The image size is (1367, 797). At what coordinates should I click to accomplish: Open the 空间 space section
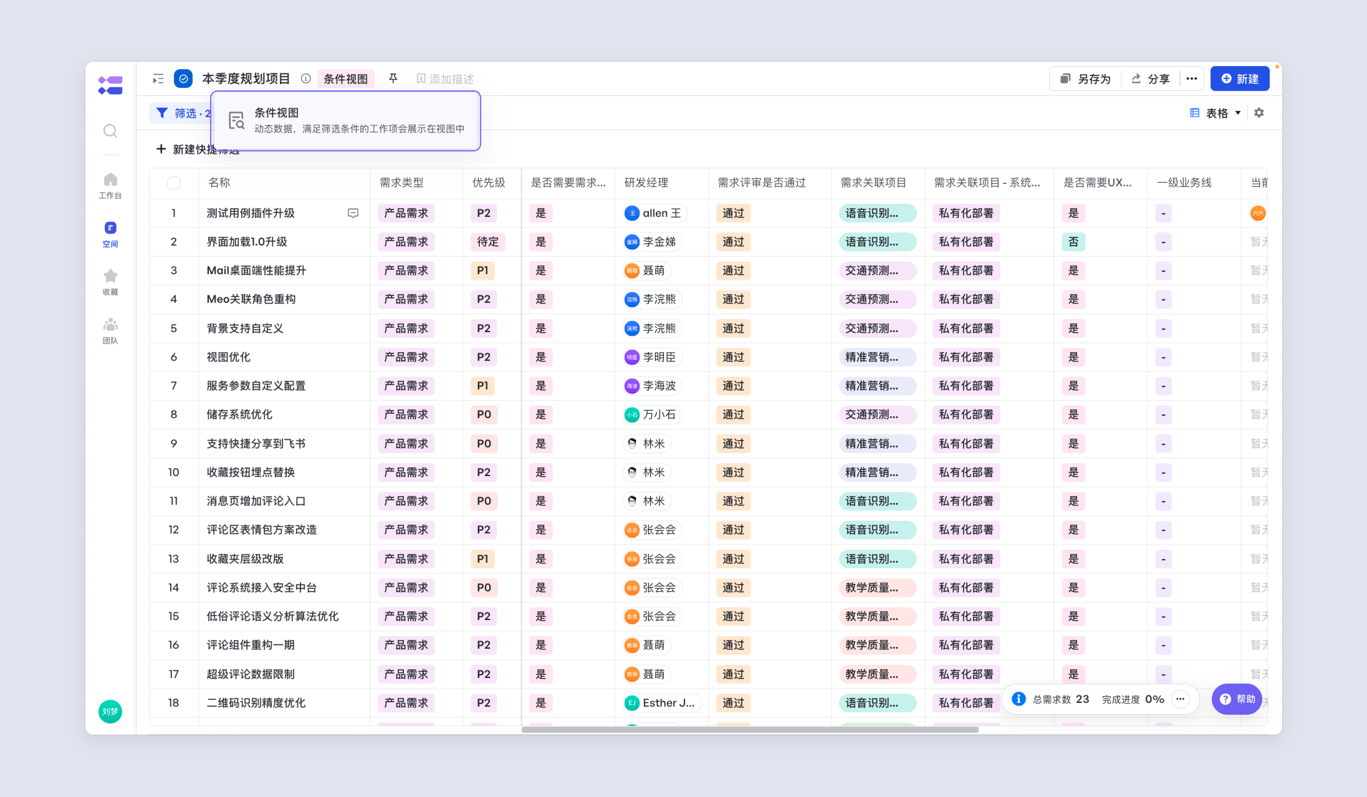(x=110, y=234)
